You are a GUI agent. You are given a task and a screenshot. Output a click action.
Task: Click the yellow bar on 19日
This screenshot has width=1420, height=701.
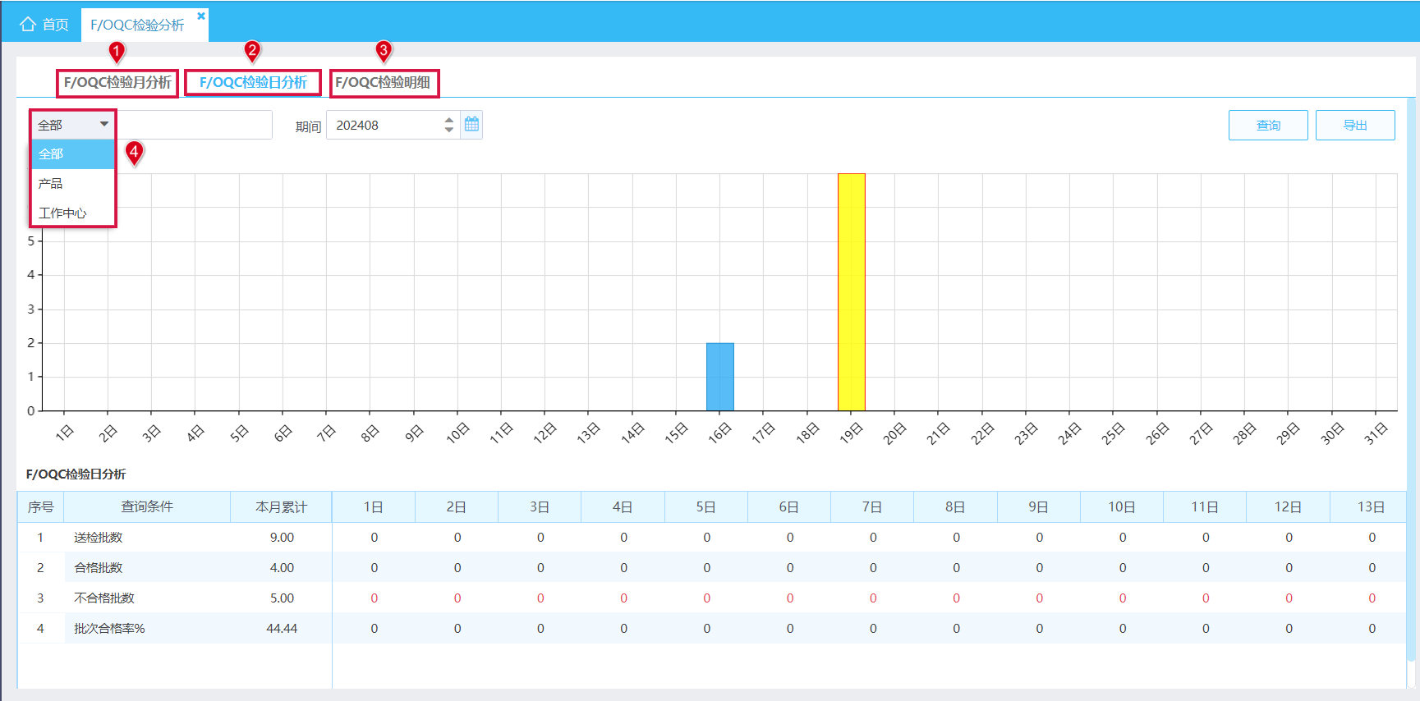click(x=852, y=292)
